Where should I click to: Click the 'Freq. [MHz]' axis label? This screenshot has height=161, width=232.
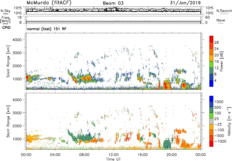5,20
